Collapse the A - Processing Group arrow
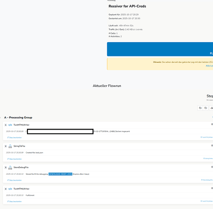213x209 pixels. click(x=213, y=117)
